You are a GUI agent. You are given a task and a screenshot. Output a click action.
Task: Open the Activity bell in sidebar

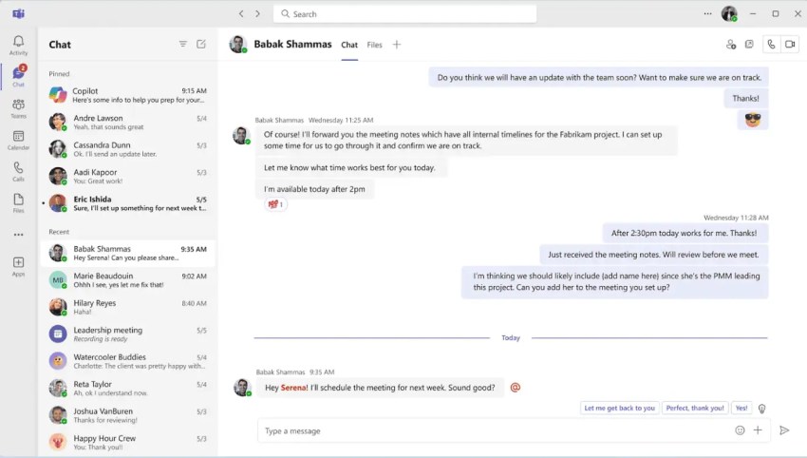(x=19, y=45)
